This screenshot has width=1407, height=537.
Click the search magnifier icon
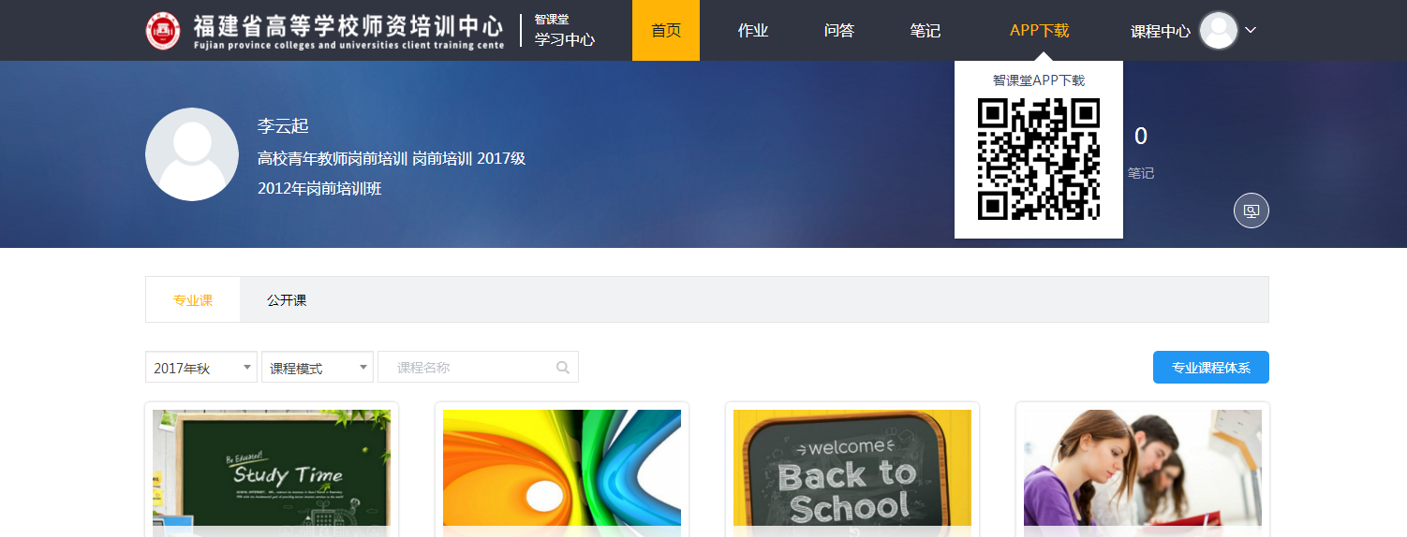click(563, 368)
